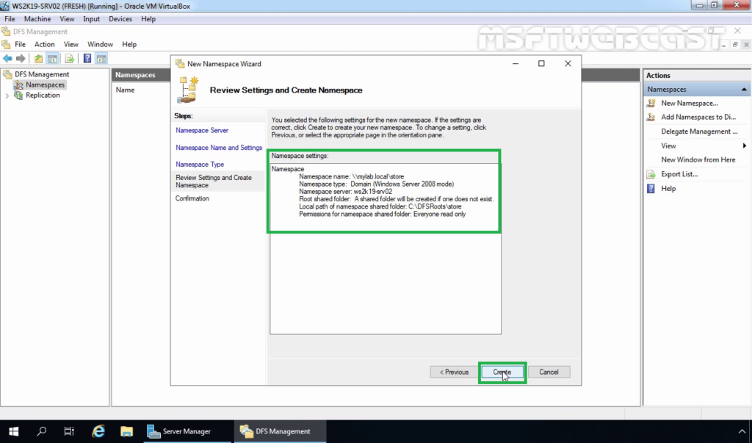Open VirtualBox Machine menu
The width and height of the screenshot is (752, 443).
click(37, 18)
